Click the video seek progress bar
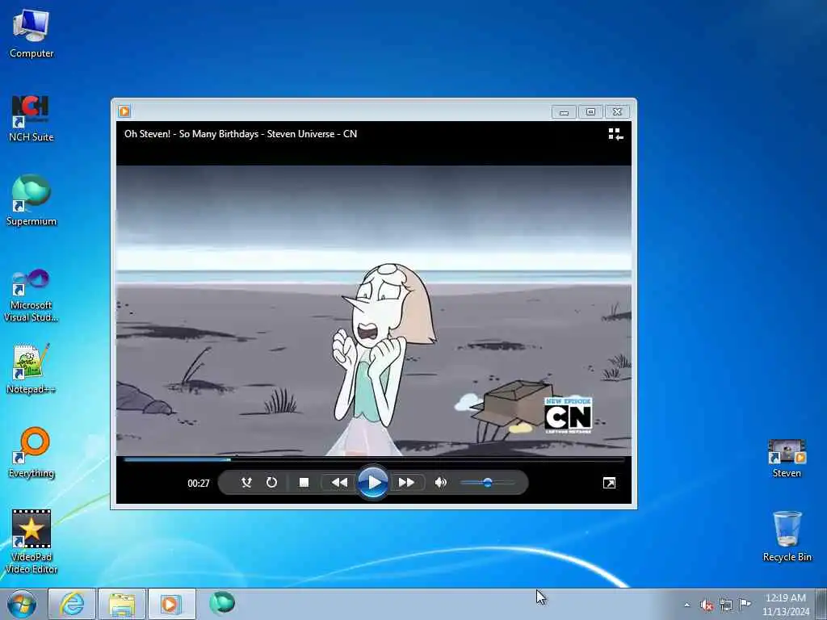Image resolution: width=827 pixels, height=620 pixels. (373, 459)
